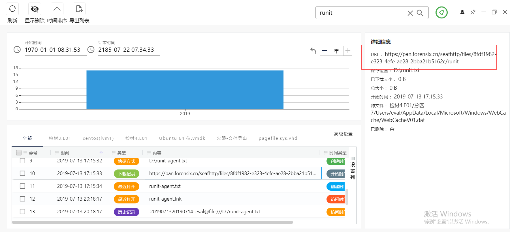The image size is (510, 232).
Task: Click the refresh (刷新) icon
Action: [x=12, y=9]
